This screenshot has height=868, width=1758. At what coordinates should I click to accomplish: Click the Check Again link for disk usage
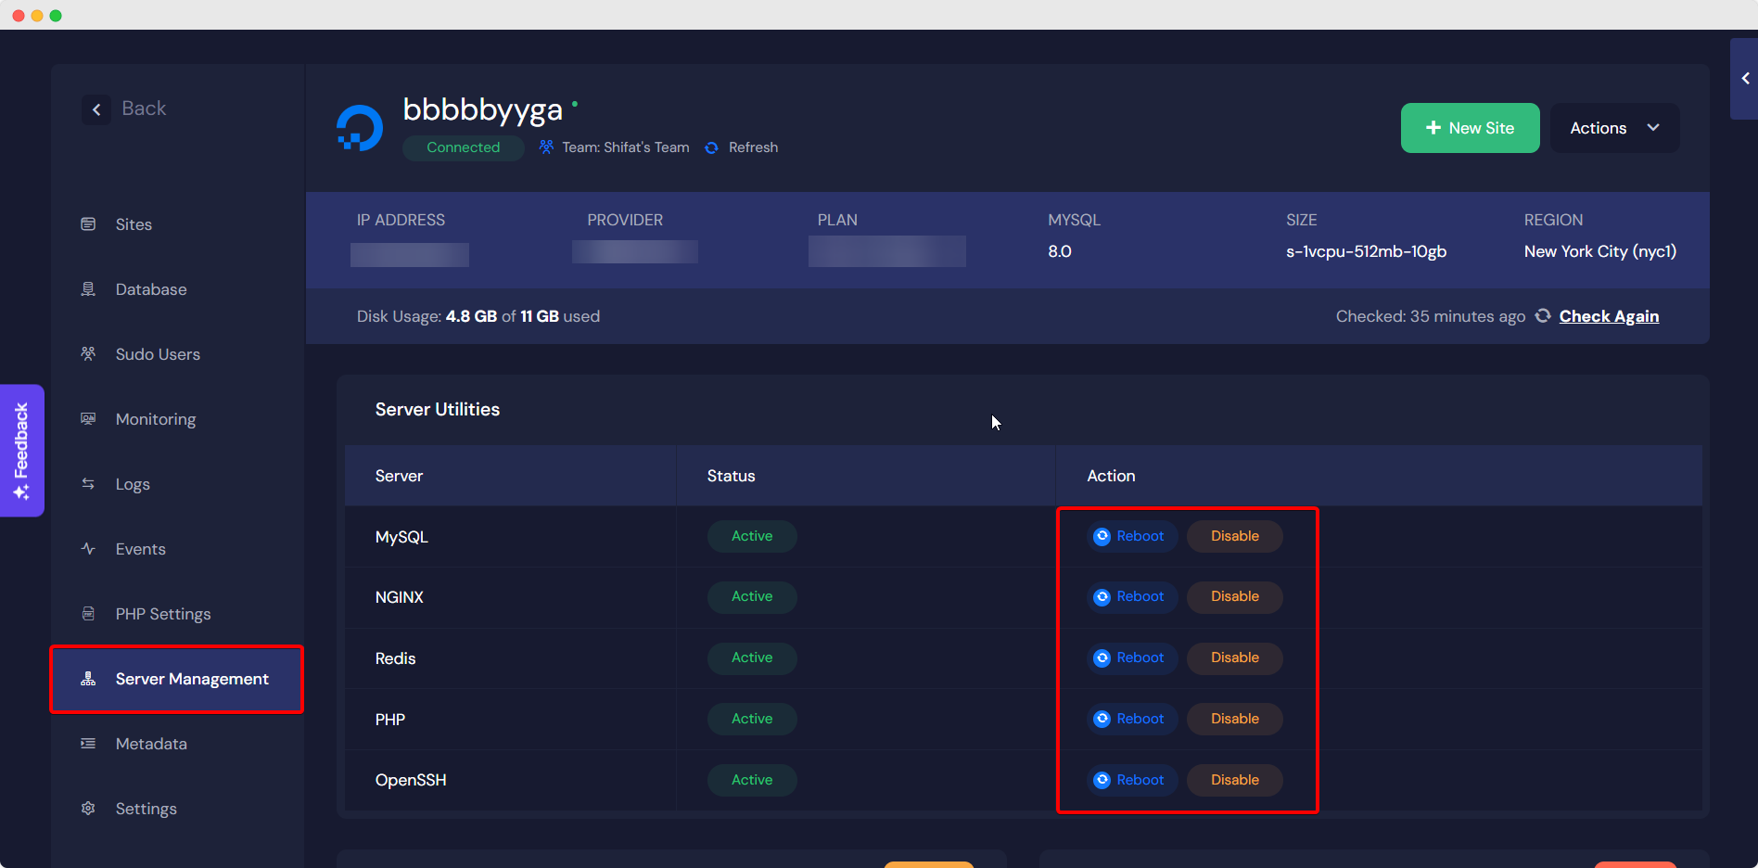(1609, 315)
